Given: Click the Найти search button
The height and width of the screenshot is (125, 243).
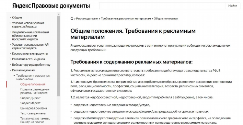Looking at the screenshot, I should pos(233,6).
